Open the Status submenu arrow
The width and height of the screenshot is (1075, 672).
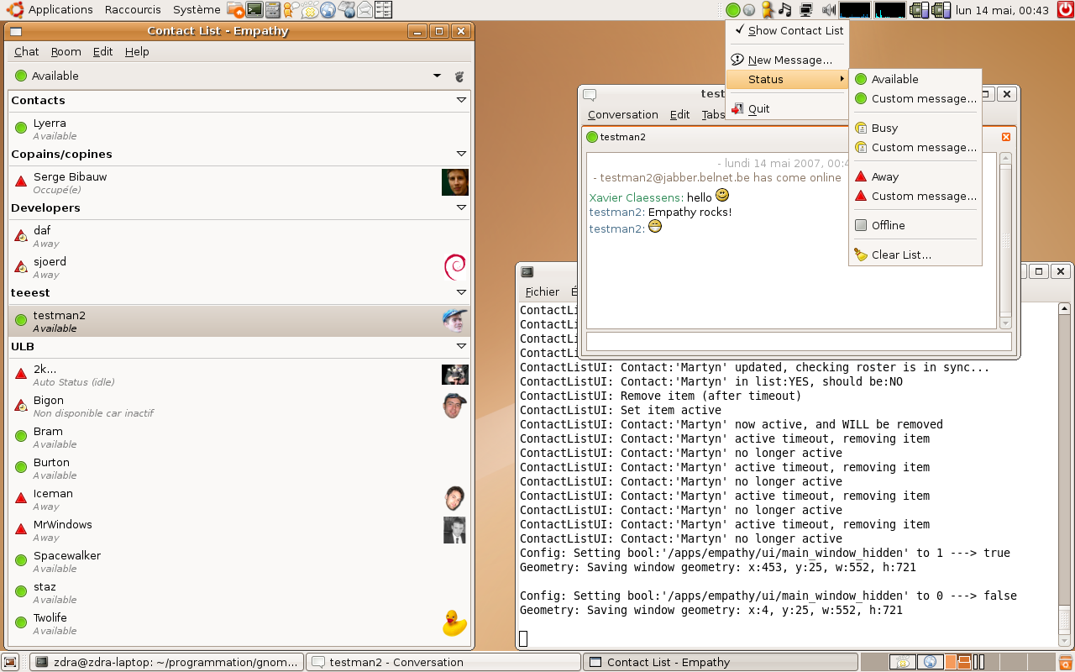pos(842,79)
